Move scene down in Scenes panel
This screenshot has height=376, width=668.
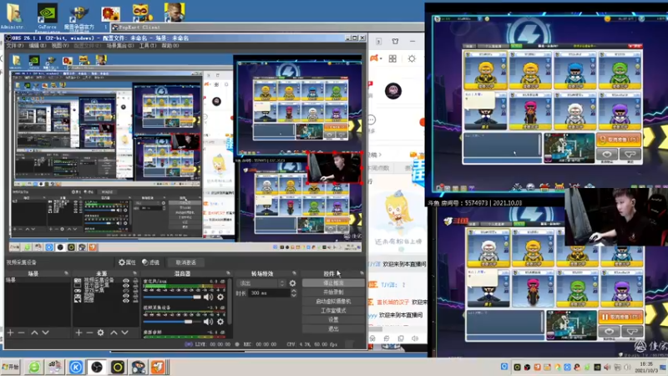pos(46,333)
